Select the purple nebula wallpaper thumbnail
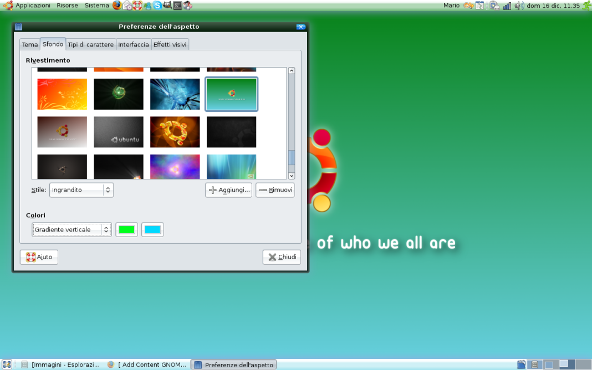This screenshot has height=370, width=592. click(175, 166)
